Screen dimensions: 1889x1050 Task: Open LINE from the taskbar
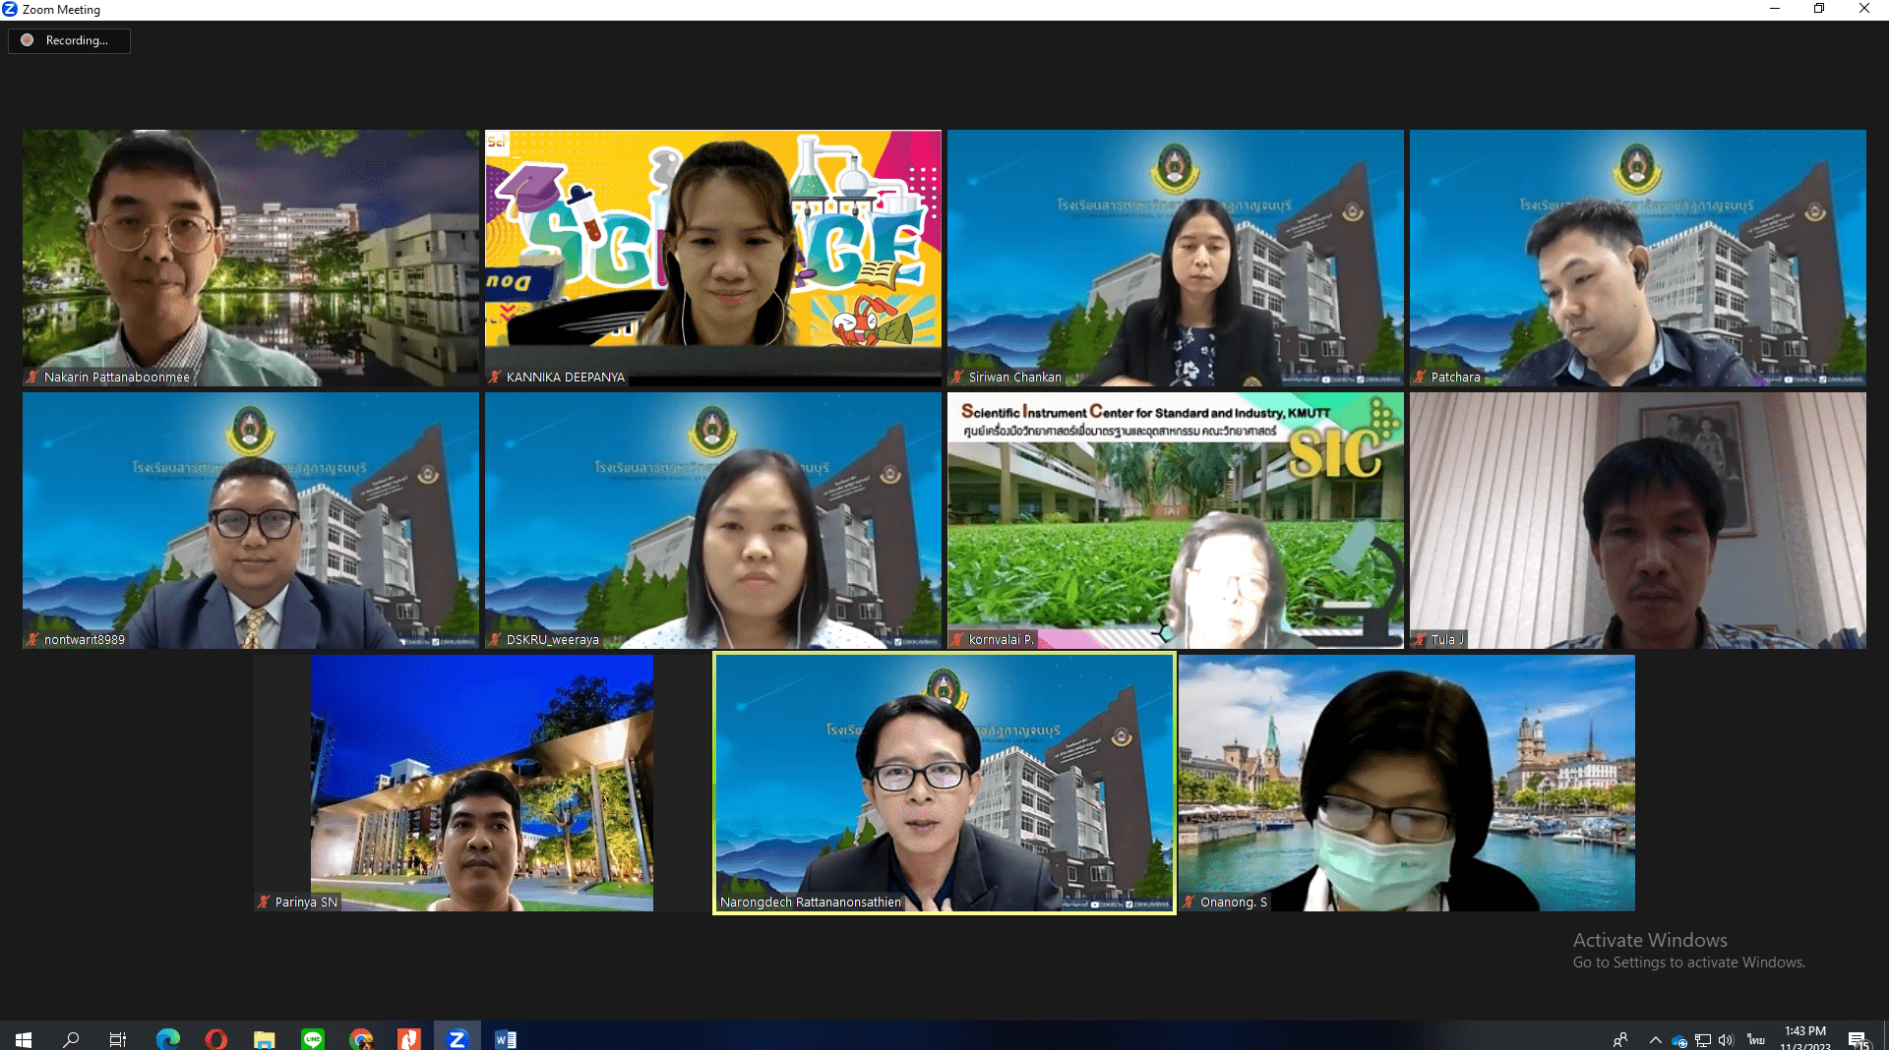[313, 1039]
